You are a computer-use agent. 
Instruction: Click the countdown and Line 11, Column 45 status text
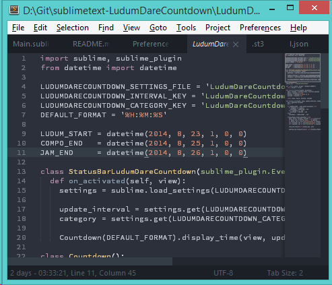coord(73,273)
